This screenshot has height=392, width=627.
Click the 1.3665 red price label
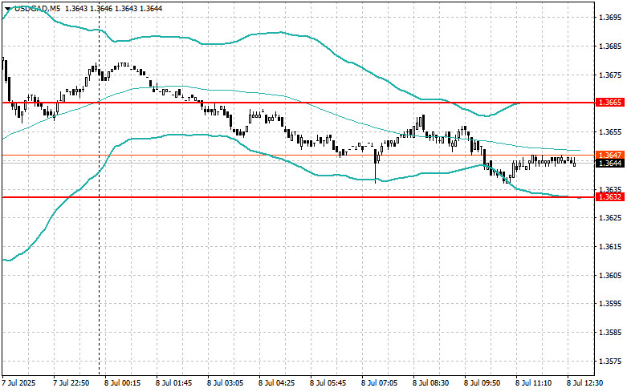coord(610,103)
